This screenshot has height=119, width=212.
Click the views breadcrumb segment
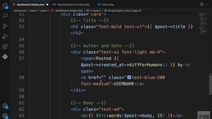(33, 11)
